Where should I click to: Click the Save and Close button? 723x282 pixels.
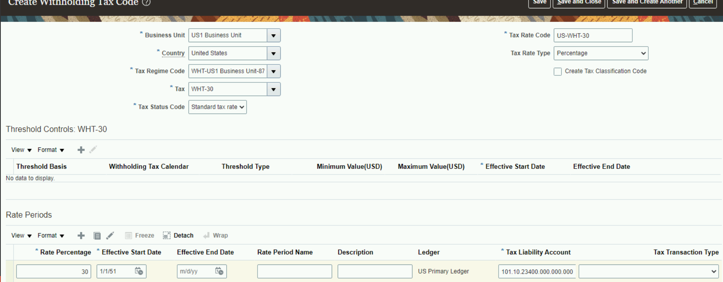(x=579, y=3)
